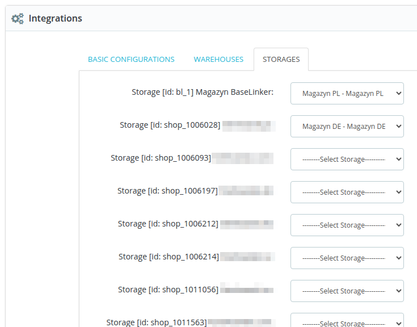Screen dimensions: 417x327
Task: Click the Integrations panel heading text
Action: (55, 19)
